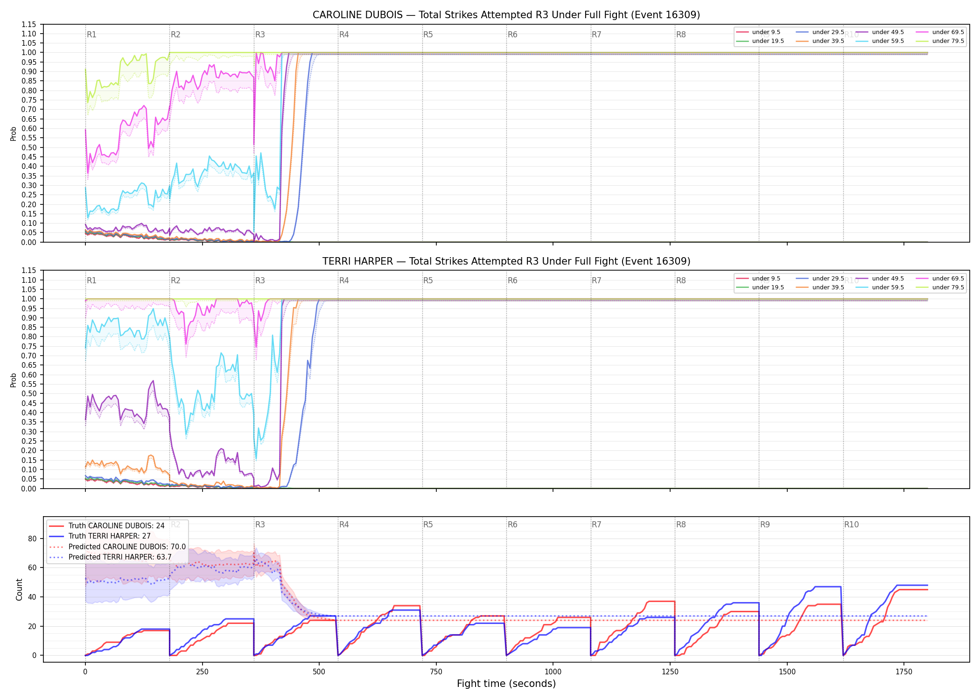Viewport: 980px width, 700px height.
Task: Click 'under 59.5' legend entry in Terri chart
Action: coord(880,287)
